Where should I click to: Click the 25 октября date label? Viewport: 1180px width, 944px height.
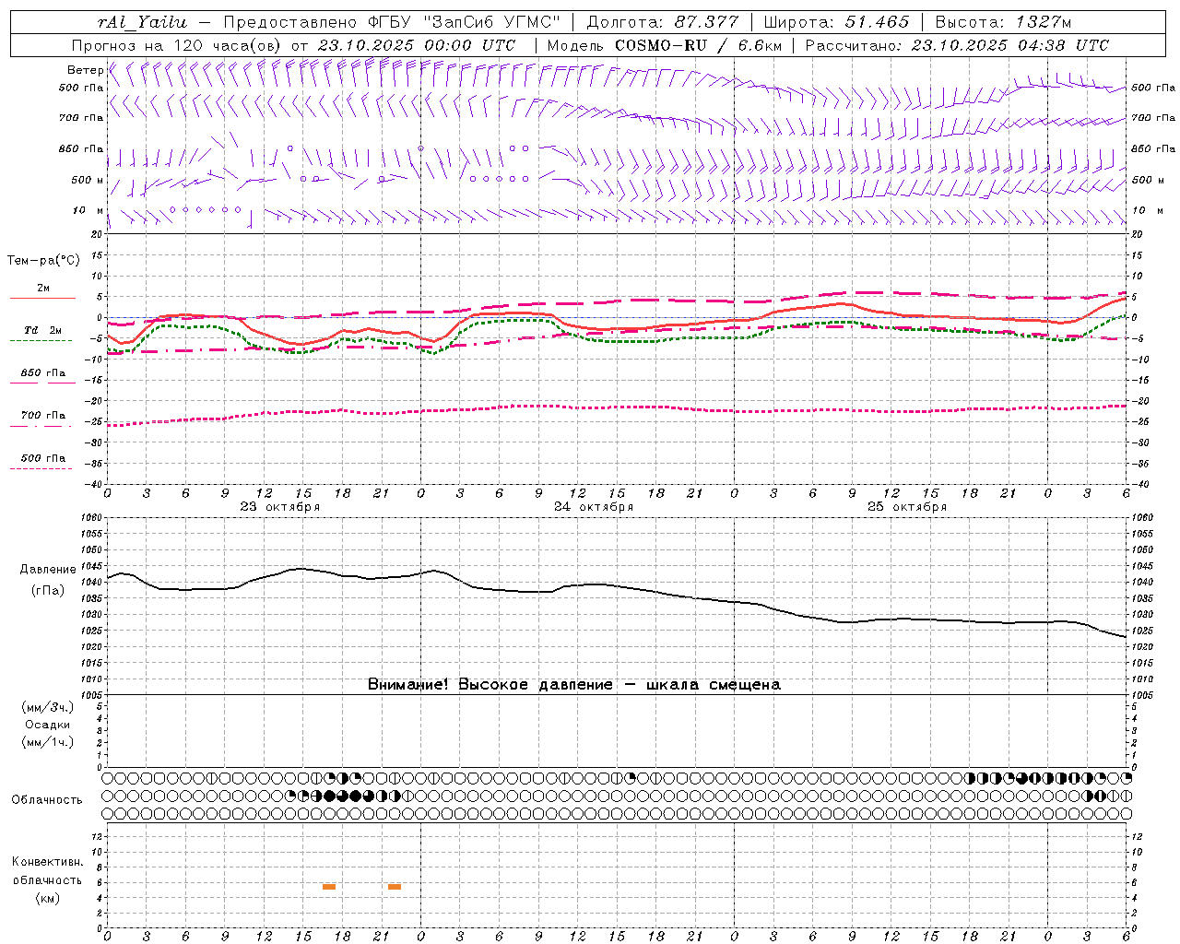tap(907, 507)
